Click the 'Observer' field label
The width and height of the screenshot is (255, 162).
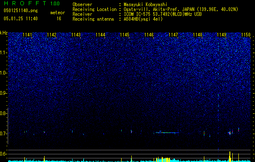(x=82, y=4)
